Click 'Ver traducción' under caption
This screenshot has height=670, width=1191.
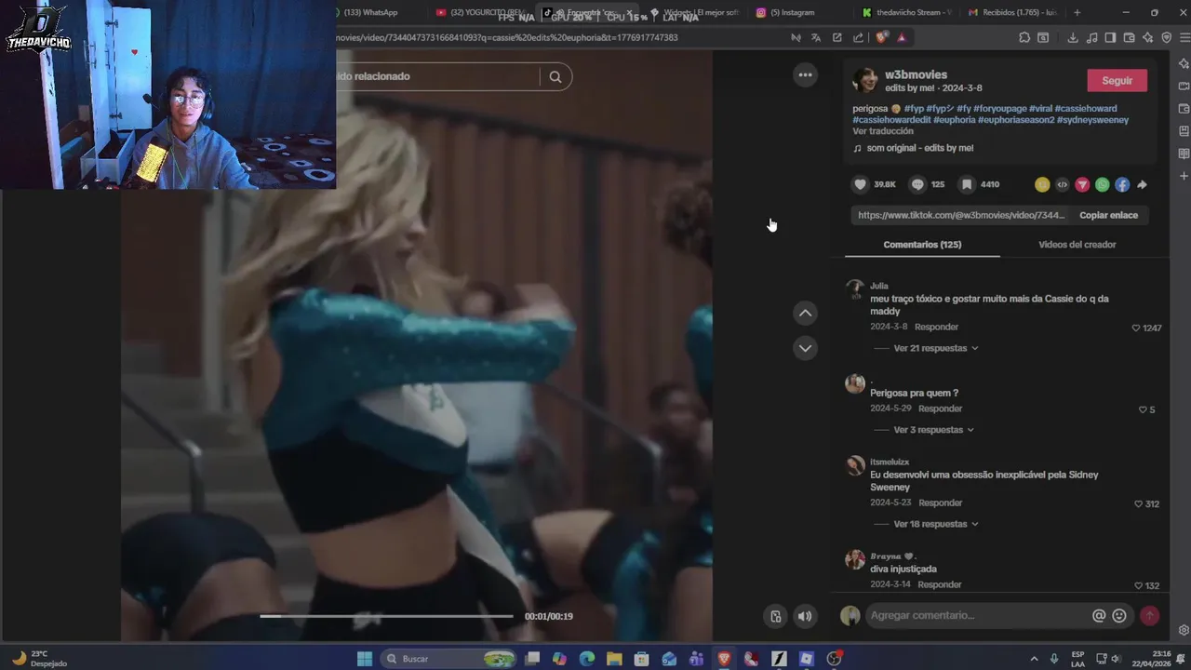883,131
